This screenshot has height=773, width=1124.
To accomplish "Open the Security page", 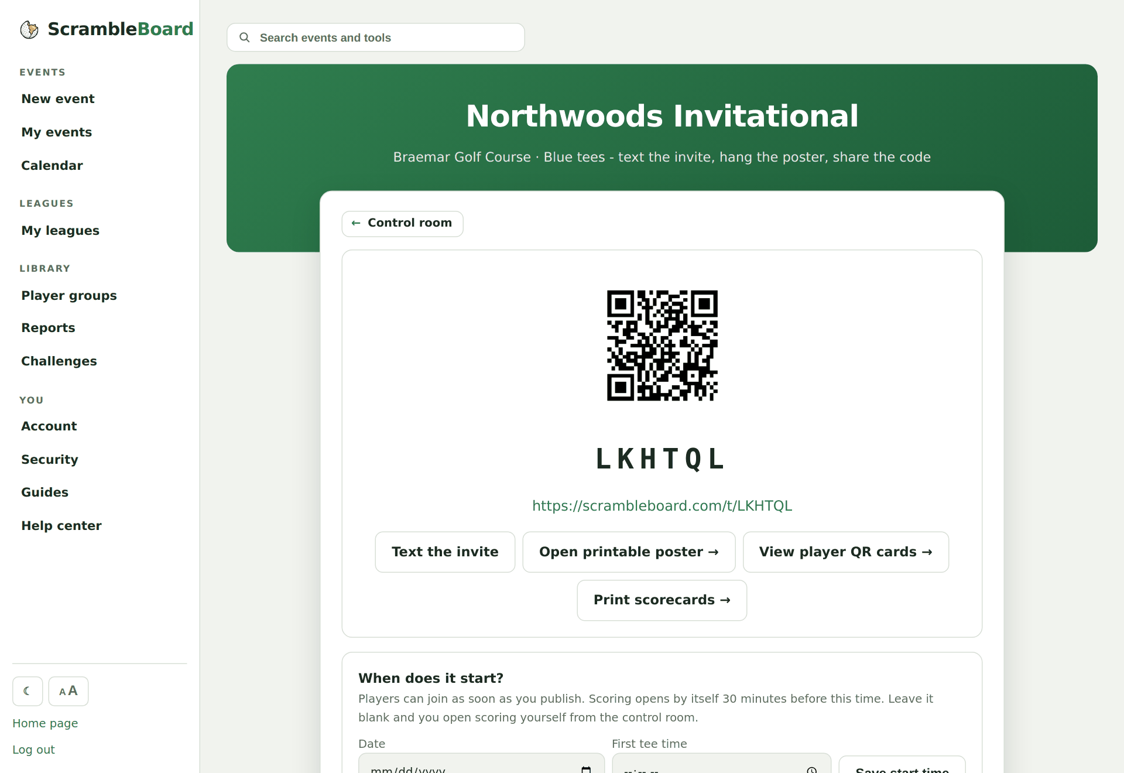I will 50,460.
